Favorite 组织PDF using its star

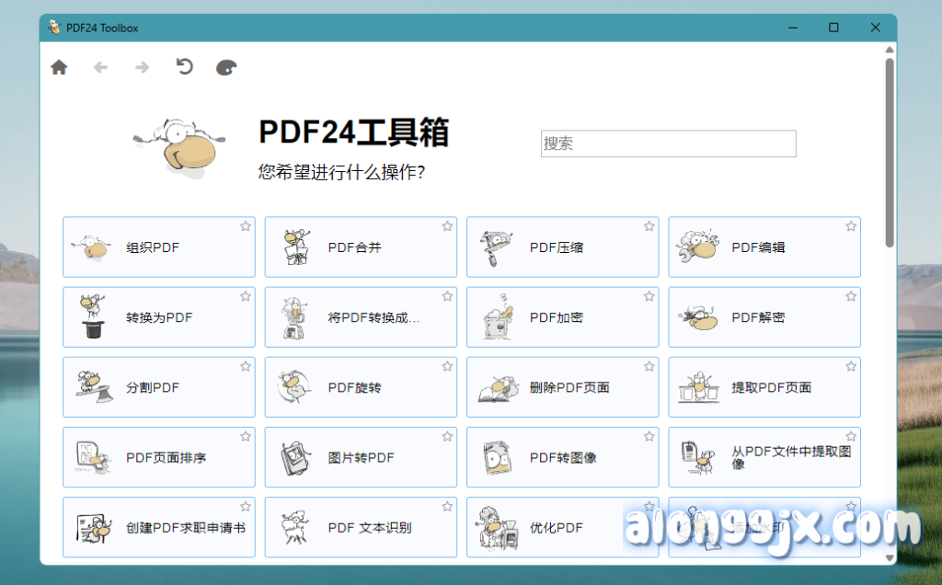pyautogui.click(x=246, y=226)
